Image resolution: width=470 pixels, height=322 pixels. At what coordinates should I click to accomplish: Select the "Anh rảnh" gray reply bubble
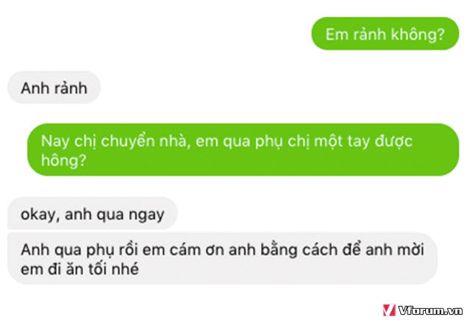[54, 87]
